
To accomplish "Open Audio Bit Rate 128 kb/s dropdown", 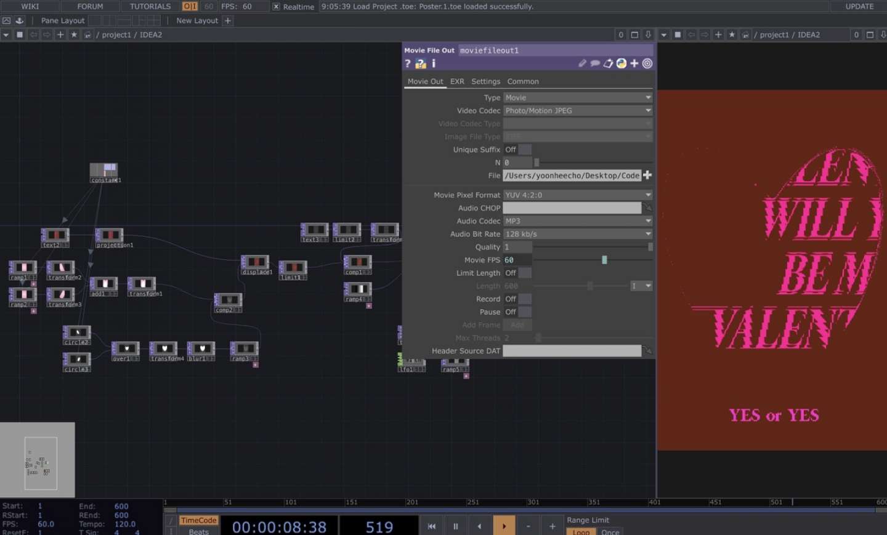I will point(578,234).
